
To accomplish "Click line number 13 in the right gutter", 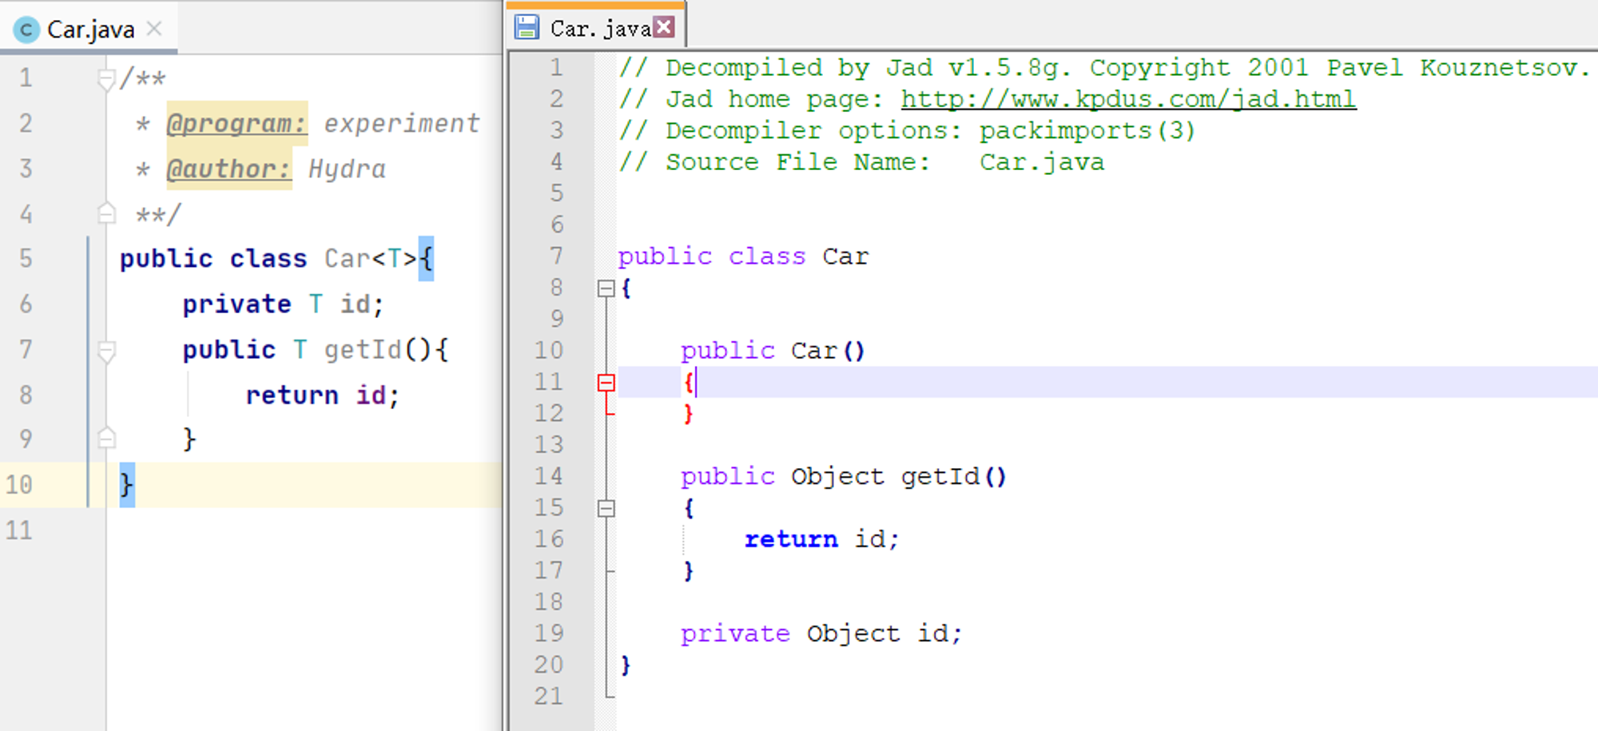I will point(549,445).
